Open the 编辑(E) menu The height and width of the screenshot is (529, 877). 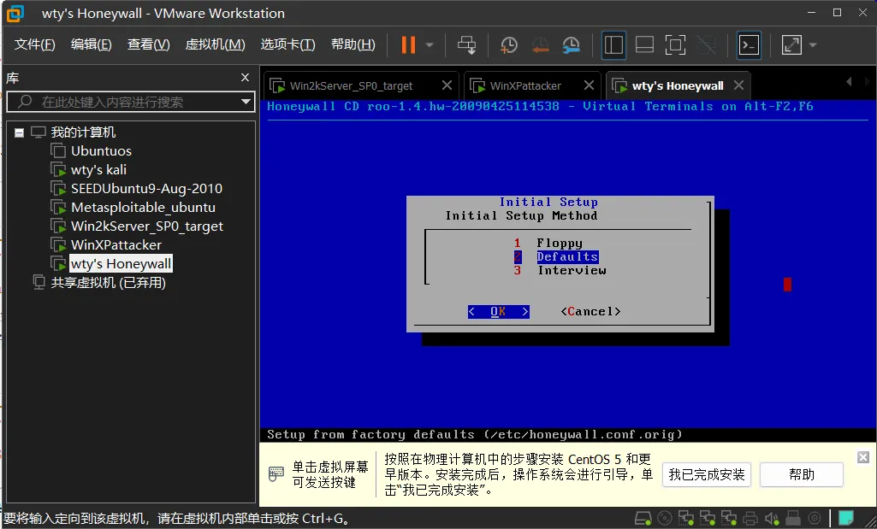(x=92, y=44)
